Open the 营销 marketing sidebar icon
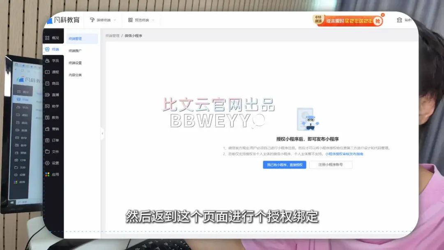 (52, 129)
